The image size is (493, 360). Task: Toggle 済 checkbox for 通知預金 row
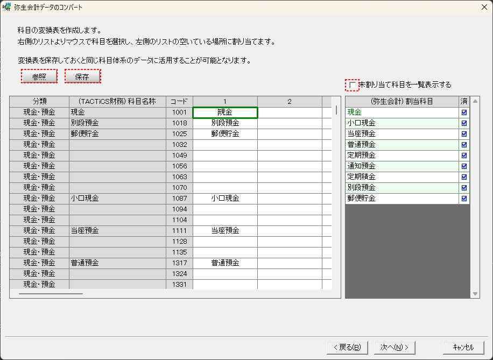pyautogui.click(x=464, y=166)
